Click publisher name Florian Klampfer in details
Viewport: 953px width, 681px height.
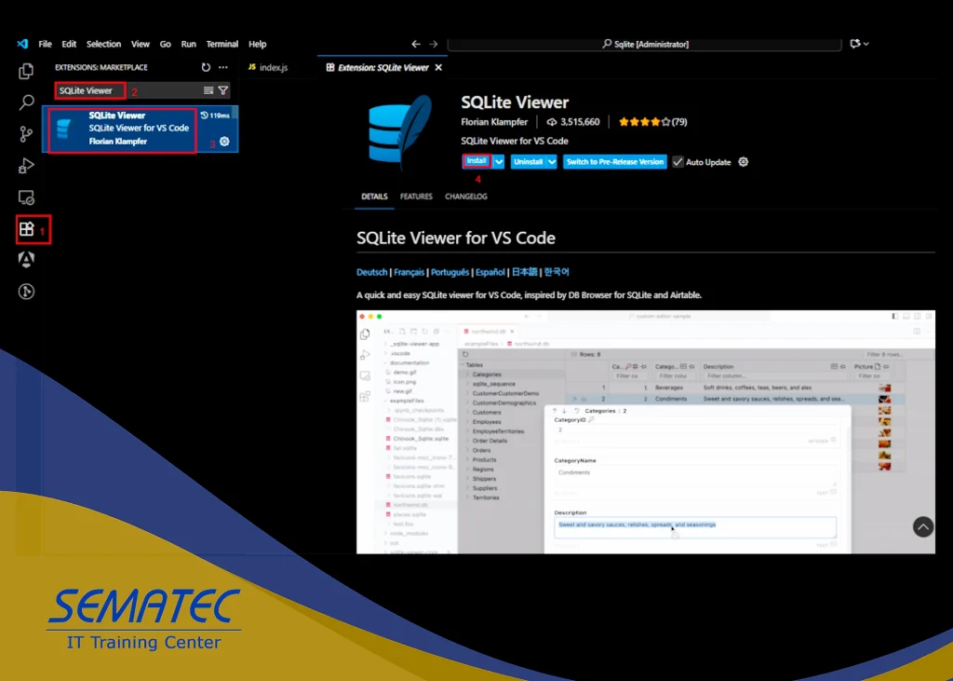[494, 122]
